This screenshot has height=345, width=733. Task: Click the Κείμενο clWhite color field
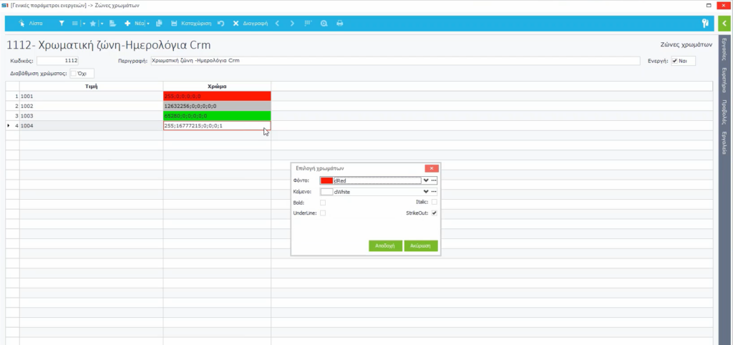pyautogui.click(x=377, y=192)
